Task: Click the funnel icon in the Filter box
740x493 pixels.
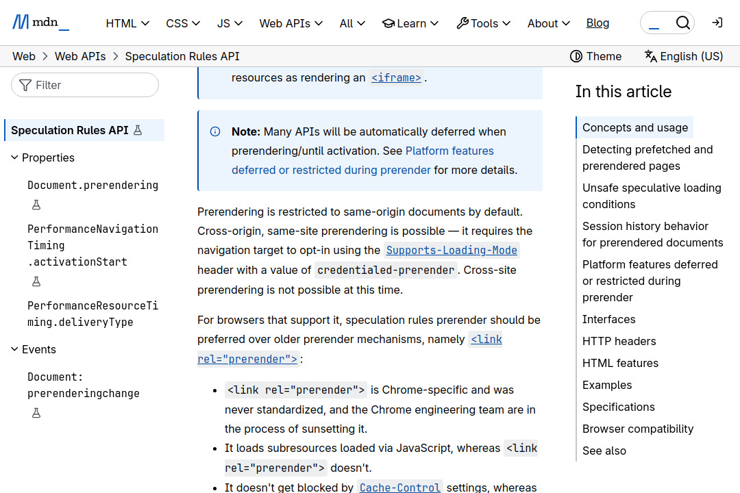Action: [25, 85]
